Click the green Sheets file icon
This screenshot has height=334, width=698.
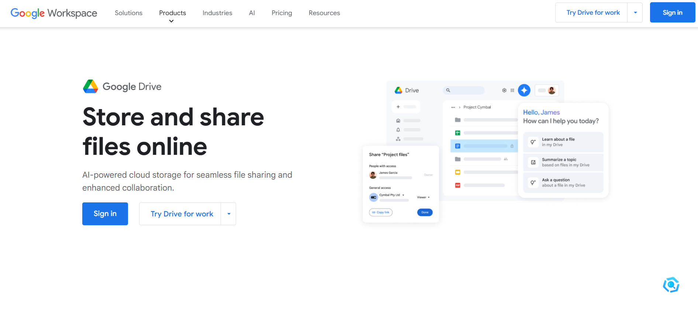[458, 133]
